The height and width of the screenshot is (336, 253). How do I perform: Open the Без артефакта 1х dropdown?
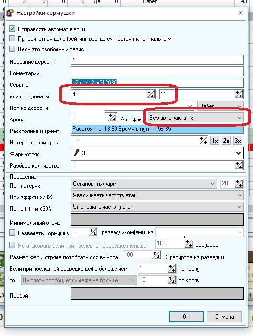pyautogui.click(x=195, y=118)
